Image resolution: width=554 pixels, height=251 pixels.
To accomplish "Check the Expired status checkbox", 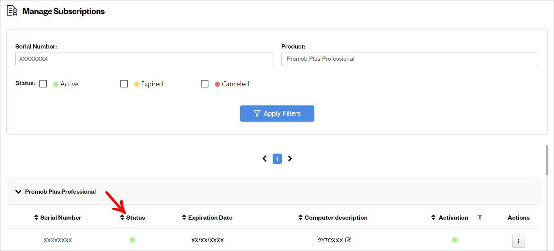I will click(124, 84).
